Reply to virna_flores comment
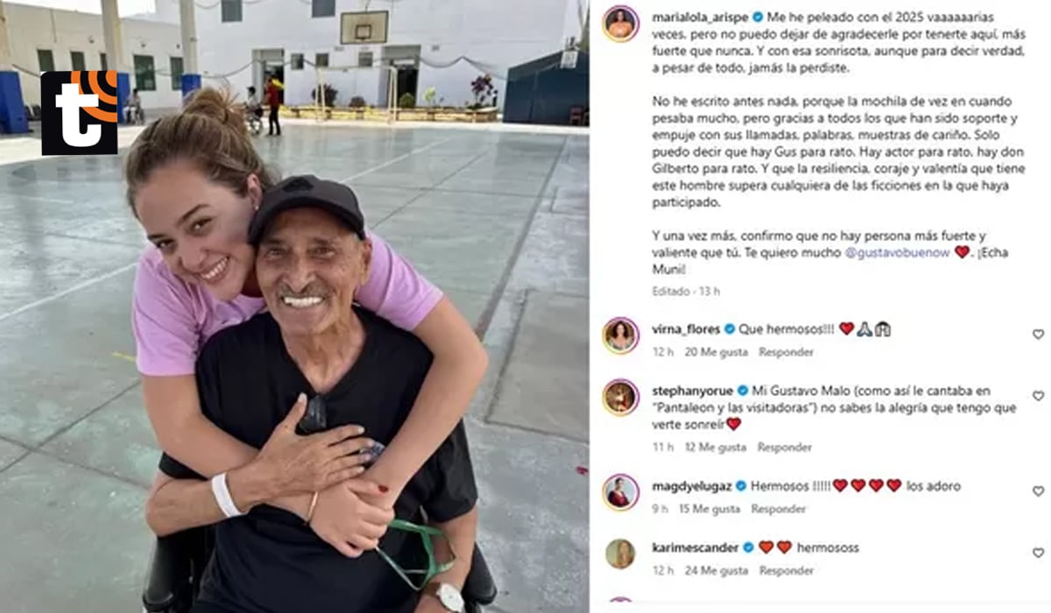Viewport: 1051px width, 613px height. 786,352
